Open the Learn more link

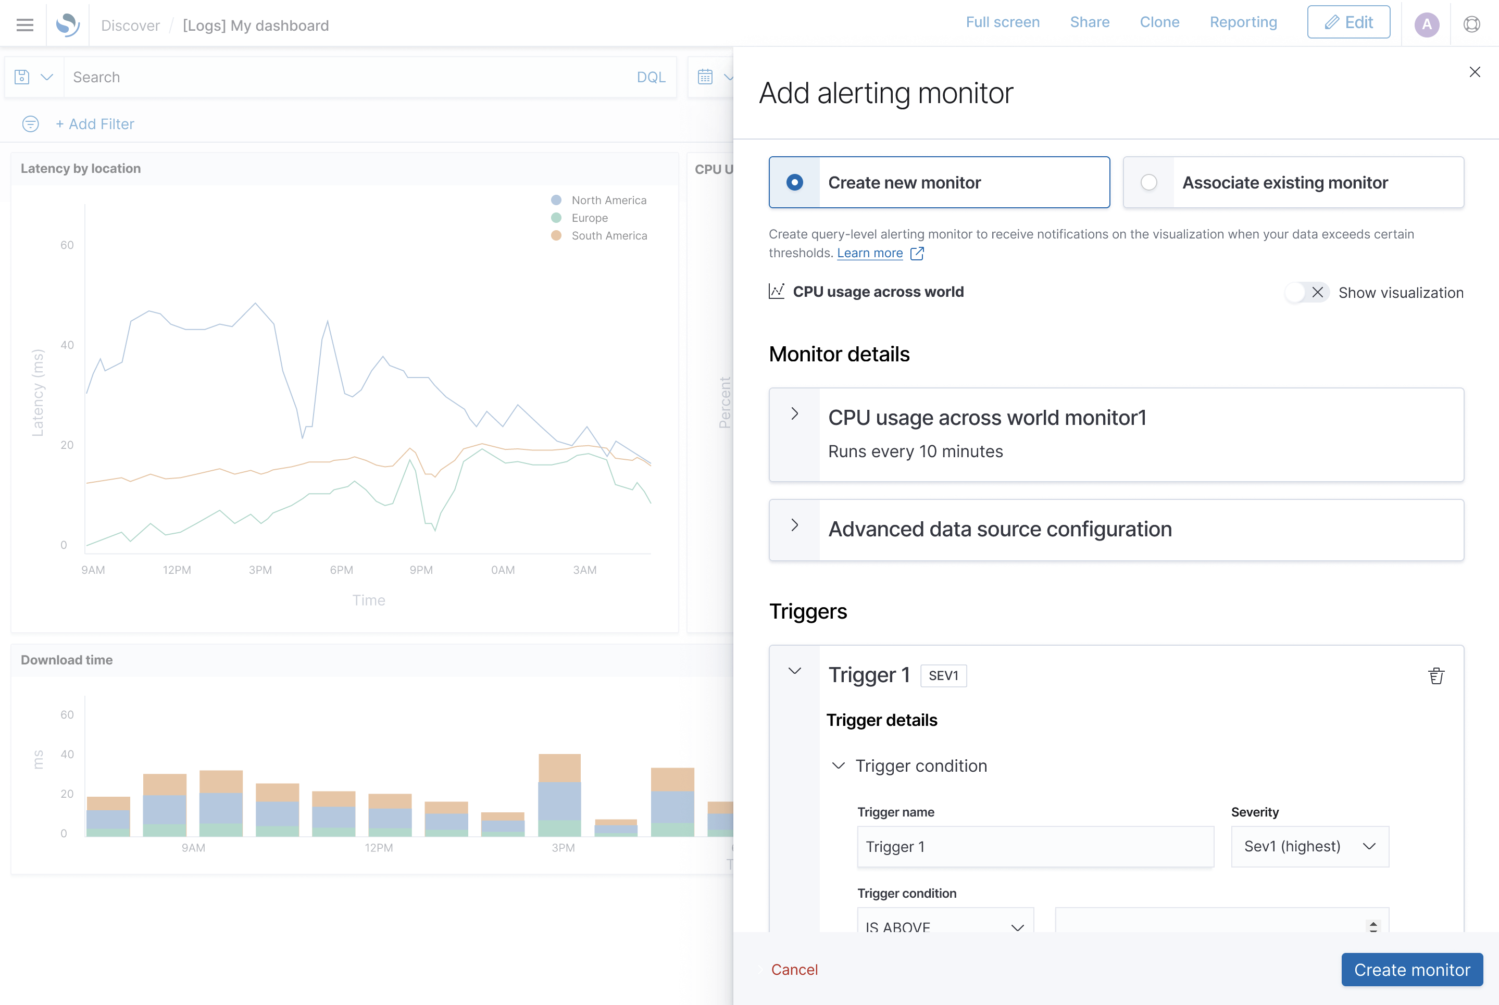coord(869,253)
